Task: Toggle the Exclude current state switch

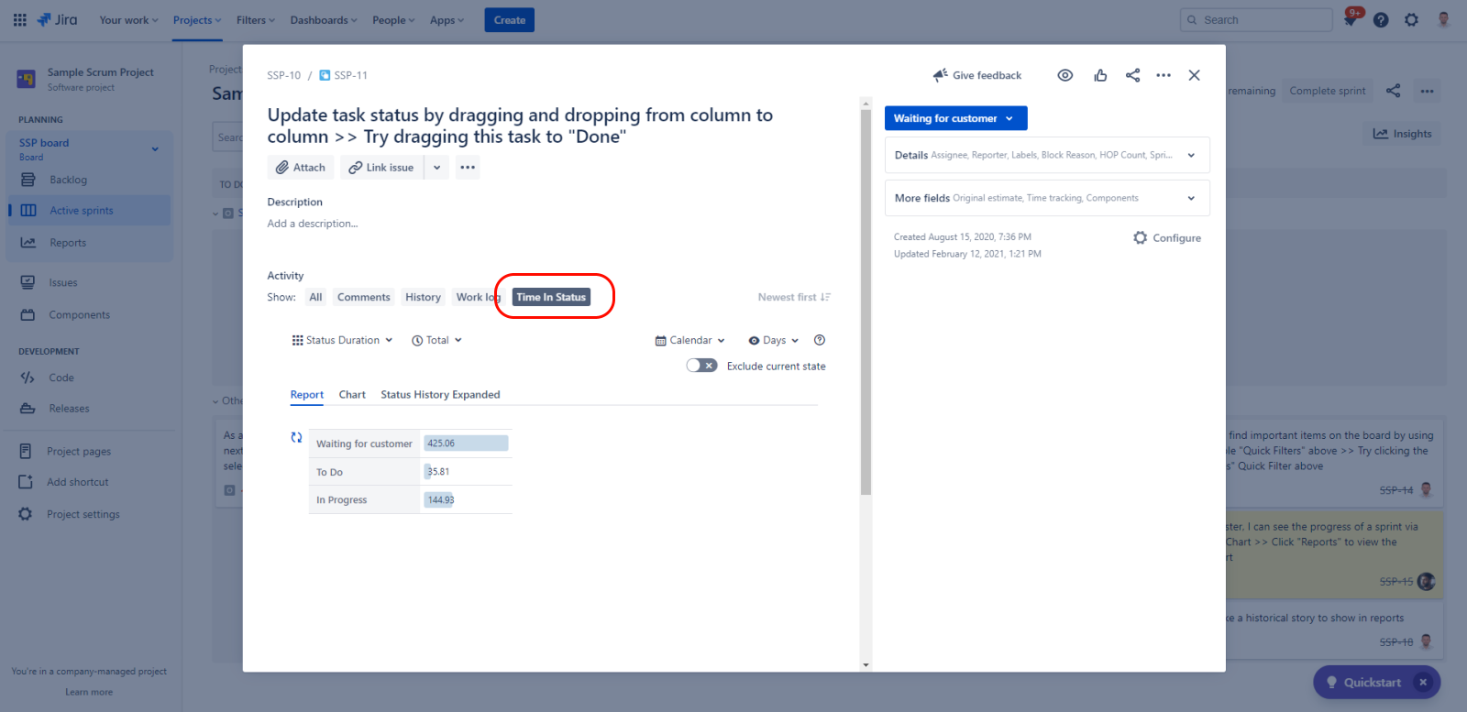Action: point(701,366)
